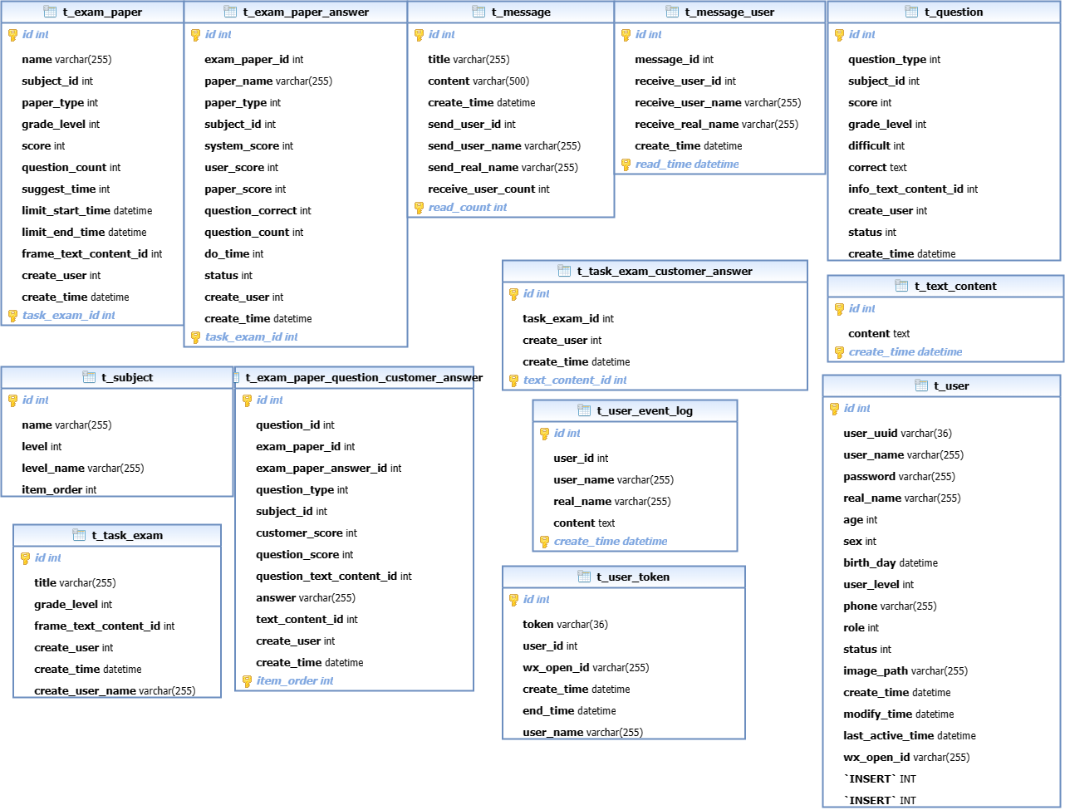Click the key icon beside text_content_id int

514,380
